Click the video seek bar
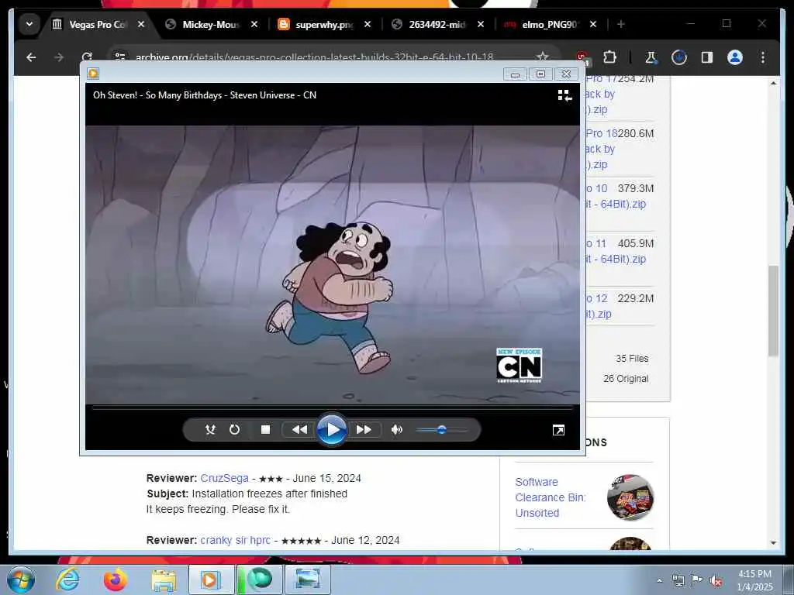 click(332, 407)
